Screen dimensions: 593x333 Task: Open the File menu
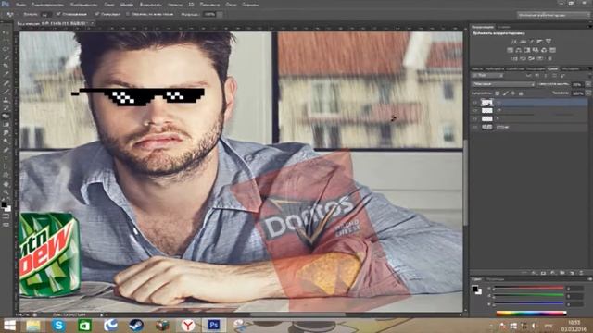click(20, 5)
